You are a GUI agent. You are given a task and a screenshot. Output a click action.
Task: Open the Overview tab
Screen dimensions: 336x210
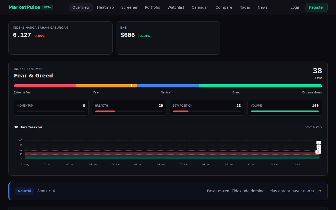point(81,7)
